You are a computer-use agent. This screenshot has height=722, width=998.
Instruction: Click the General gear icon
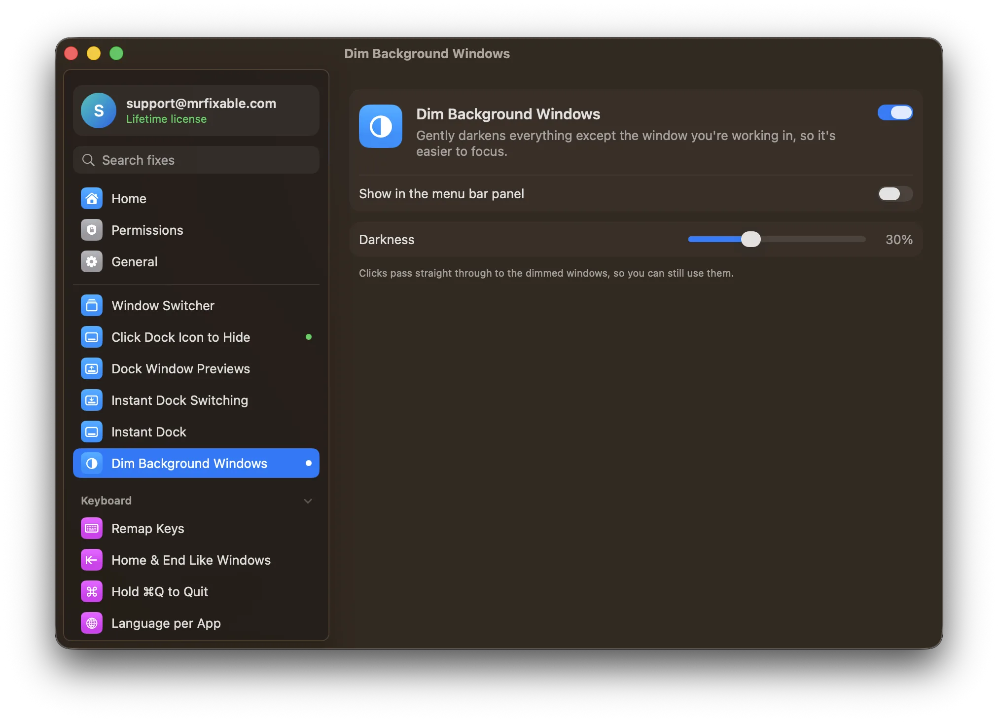pos(92,262)
